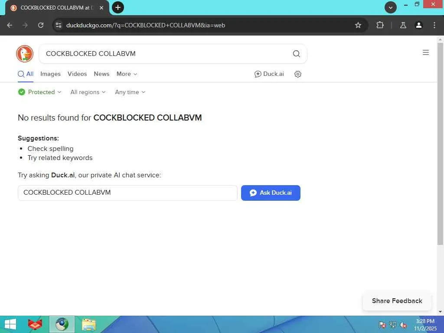Select the COCKBLOCKED COLLABVM browser tab
This screenshot has width=444, height=333.
click(x=57, y=8)
